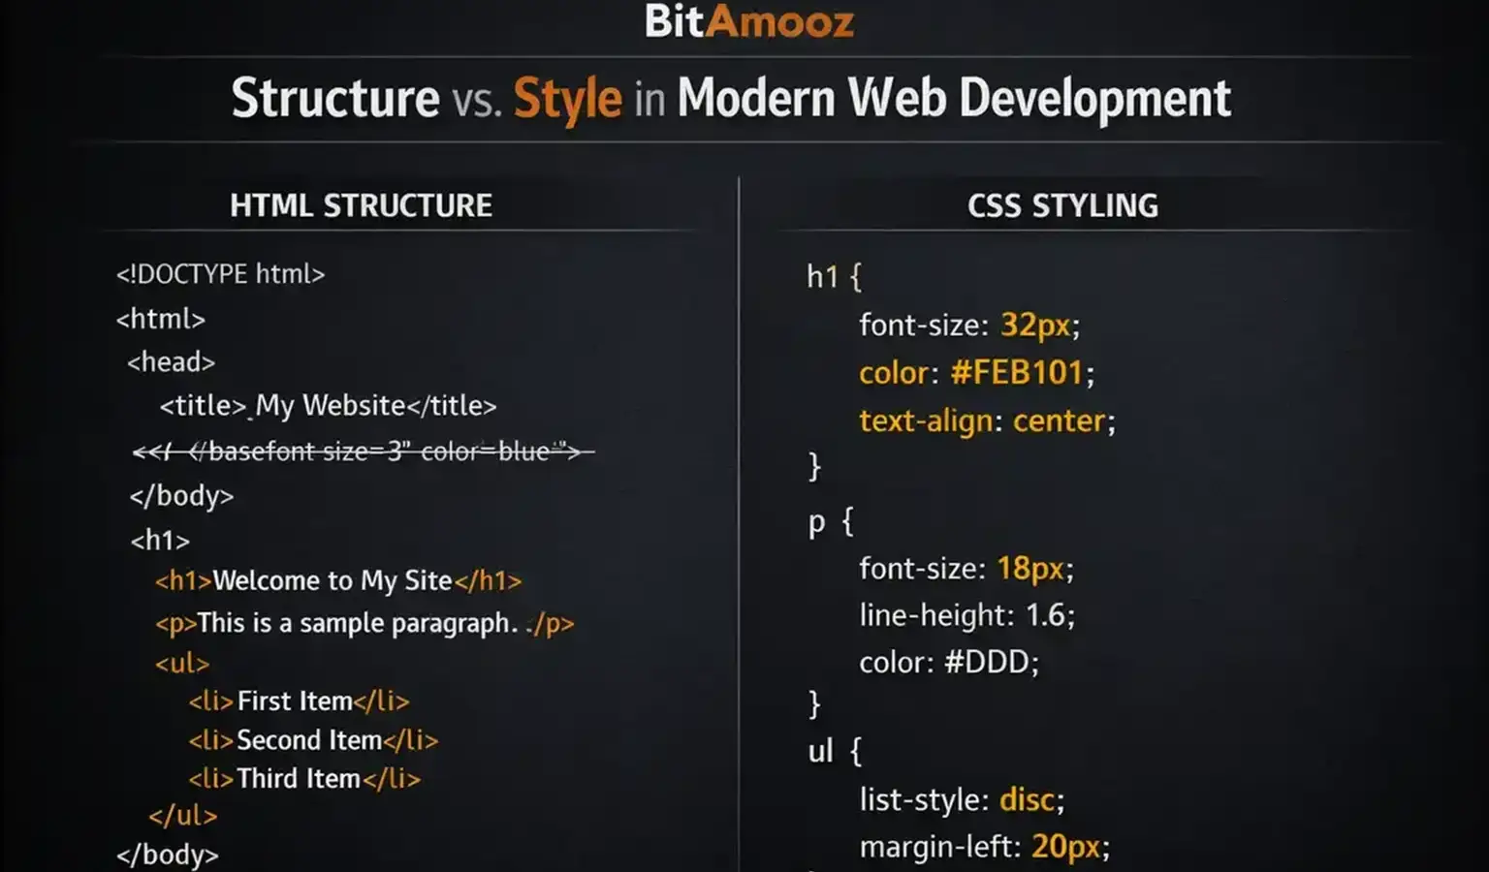Click the 'p {' CSS selector
1489x872 pixels.
tap(831, 522)
